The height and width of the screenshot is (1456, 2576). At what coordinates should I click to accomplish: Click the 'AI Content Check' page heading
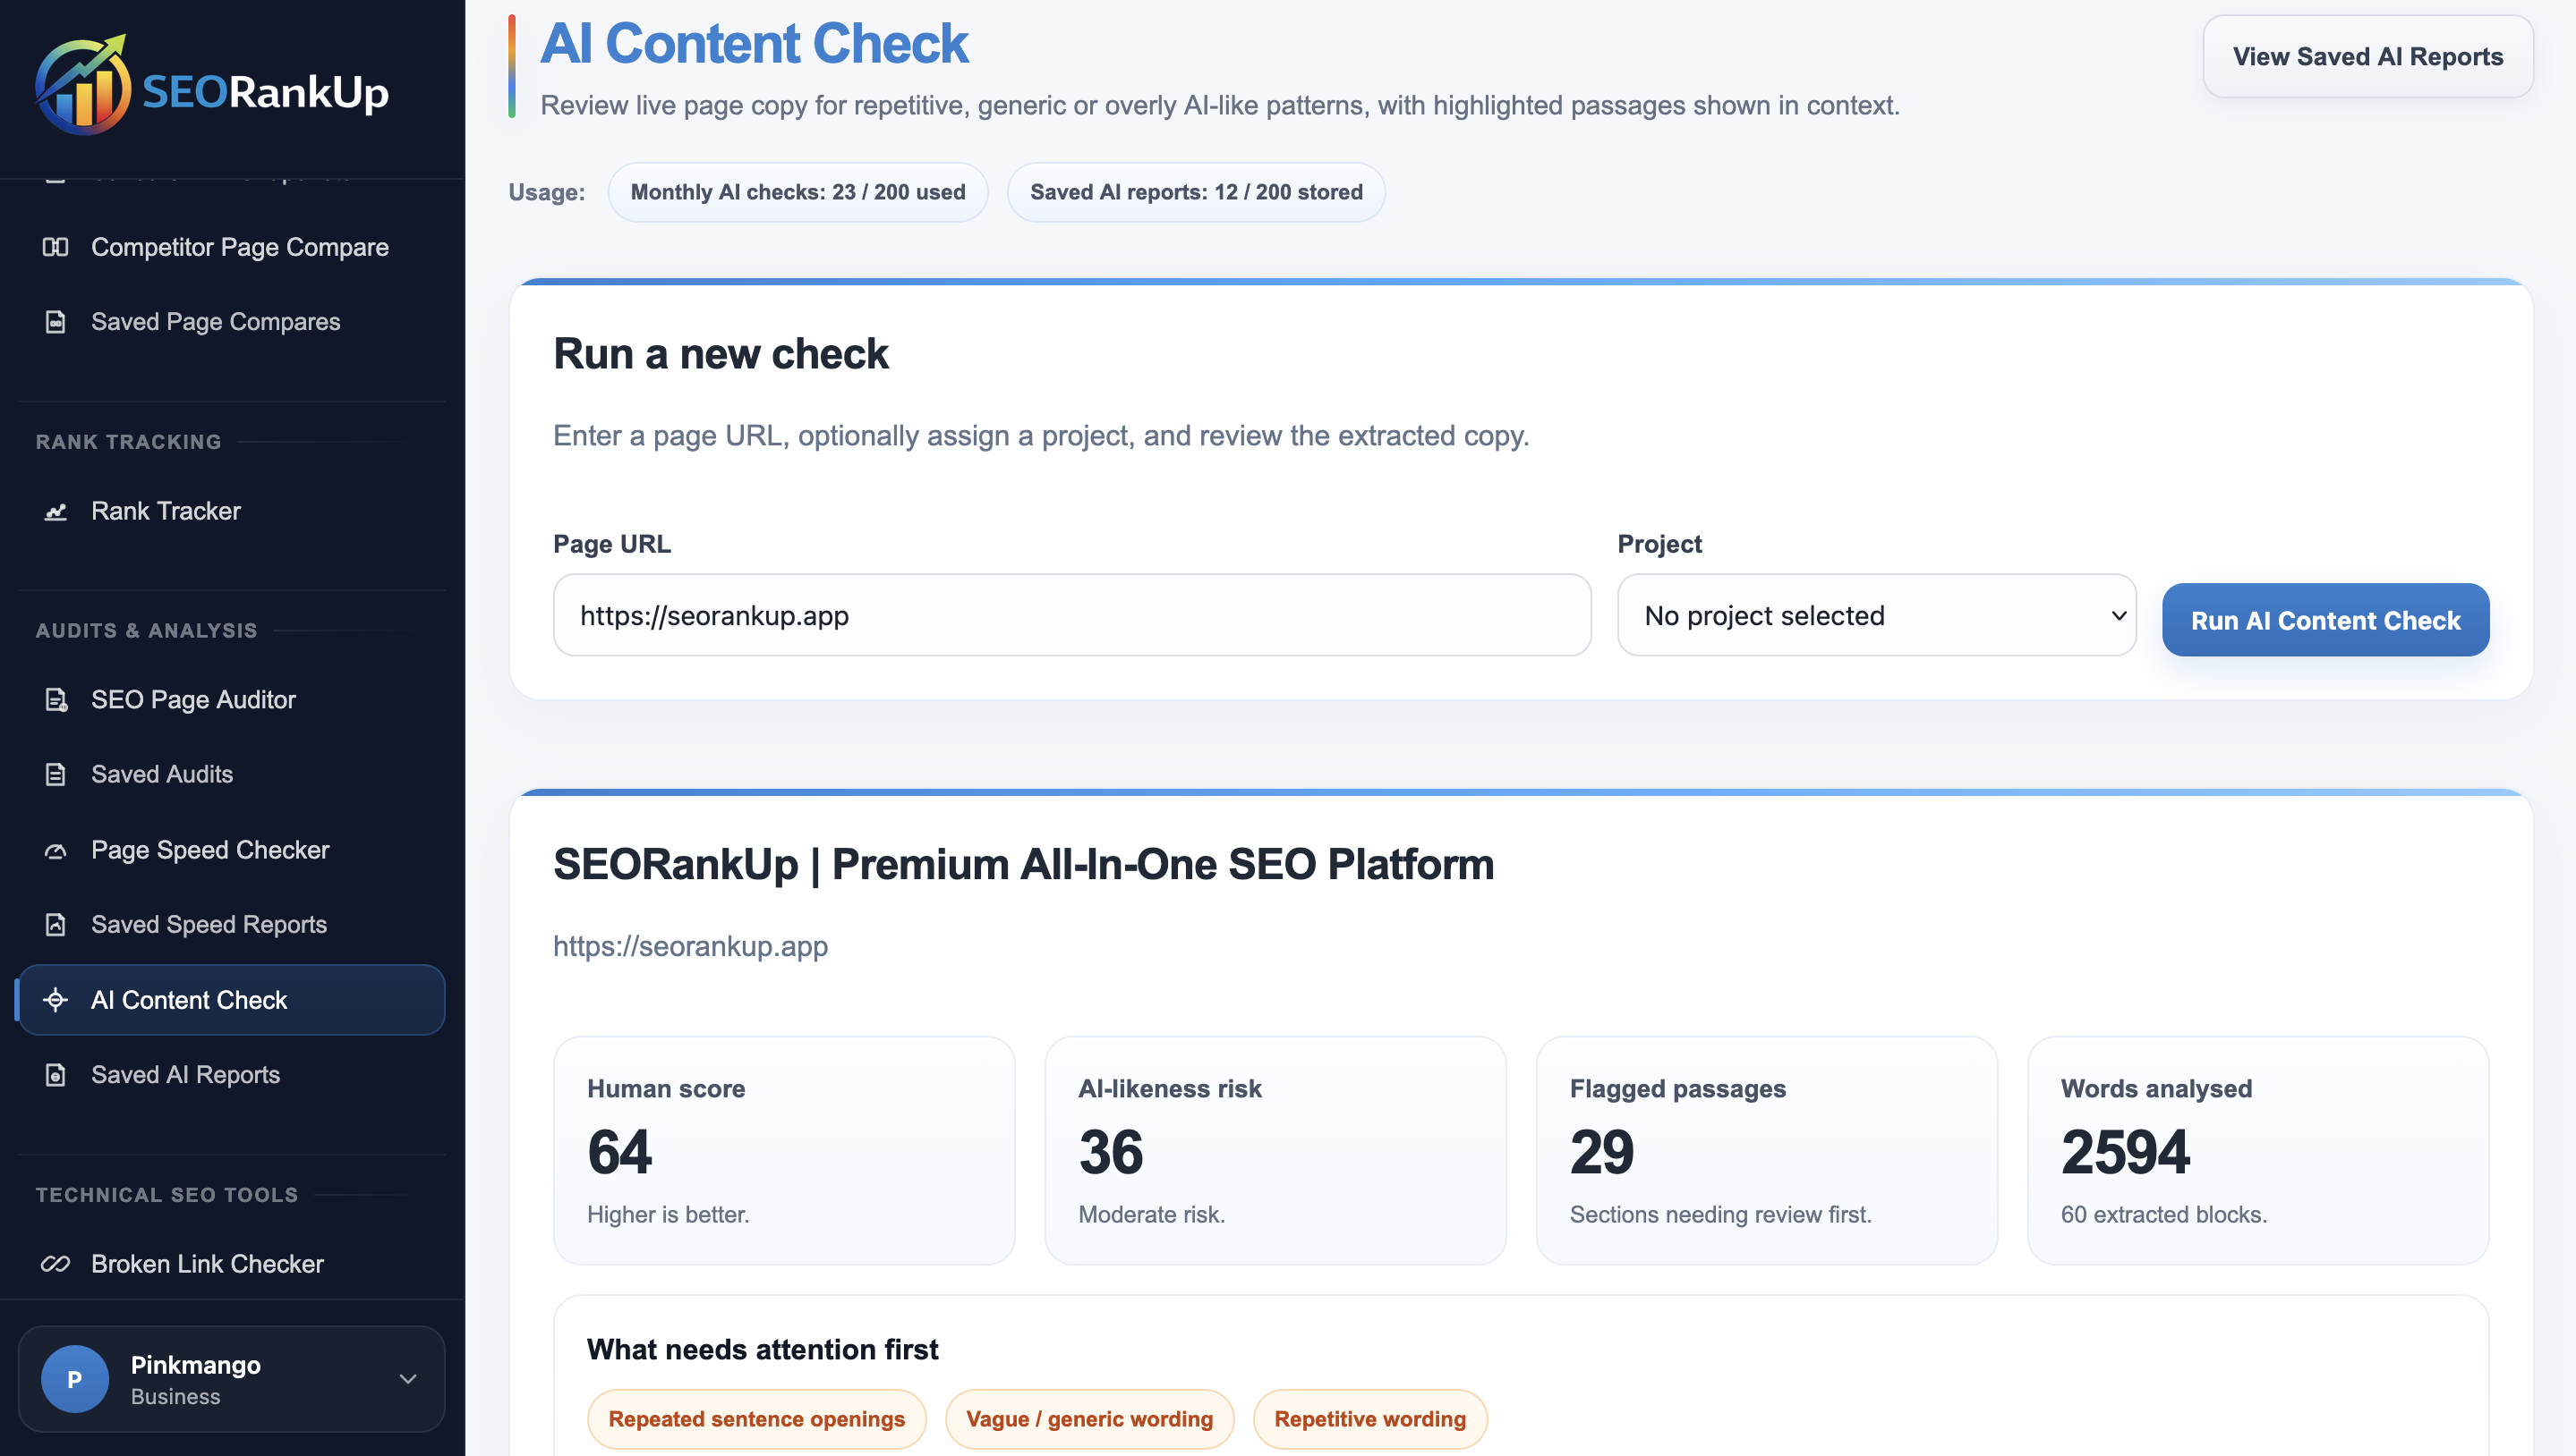tap(755, 44)
